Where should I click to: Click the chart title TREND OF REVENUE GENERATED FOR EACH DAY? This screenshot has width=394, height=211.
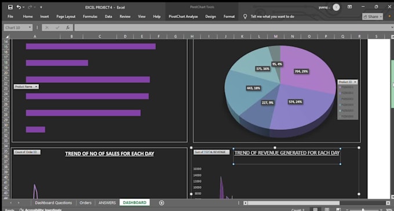287,153
